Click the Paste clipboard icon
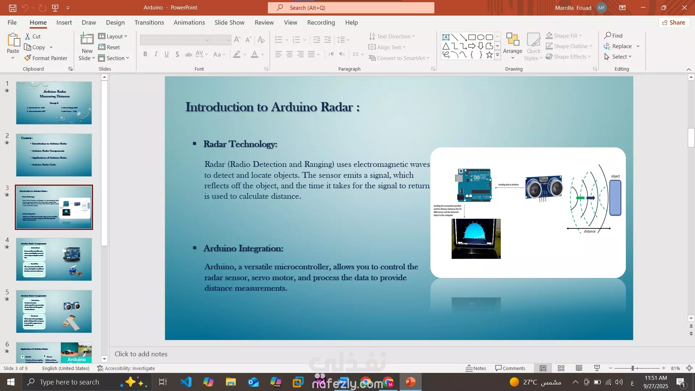Viewport: 695px width, 391px height. [x=13, y=40]
